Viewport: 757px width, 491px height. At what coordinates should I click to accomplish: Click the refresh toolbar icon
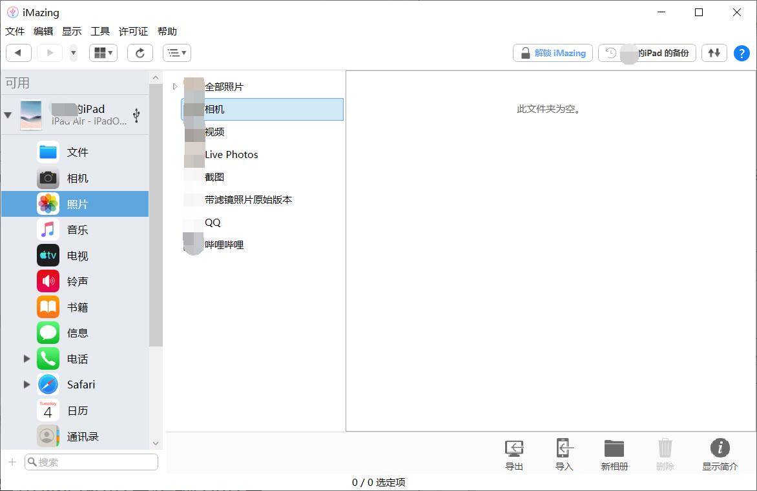(x=140, y=53)
